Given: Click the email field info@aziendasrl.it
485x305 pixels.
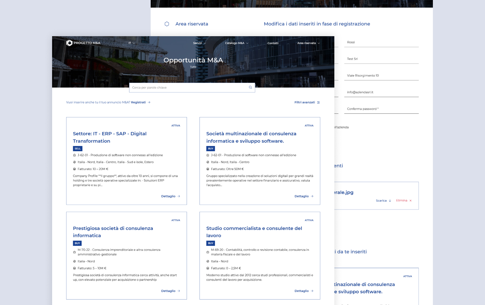Looking at the screenshot, I should pos(381,92).
